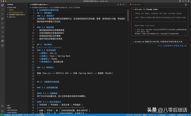This screenshot has height=116, width=191.
Task: Click the Markdown language mode in status bar
Action: pos(162,115)
